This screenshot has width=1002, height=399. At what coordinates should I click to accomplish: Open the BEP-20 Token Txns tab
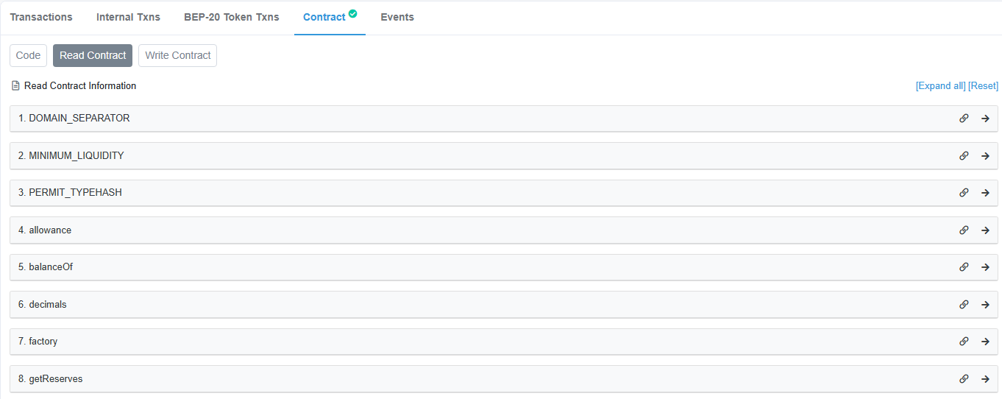coord(232,17)
